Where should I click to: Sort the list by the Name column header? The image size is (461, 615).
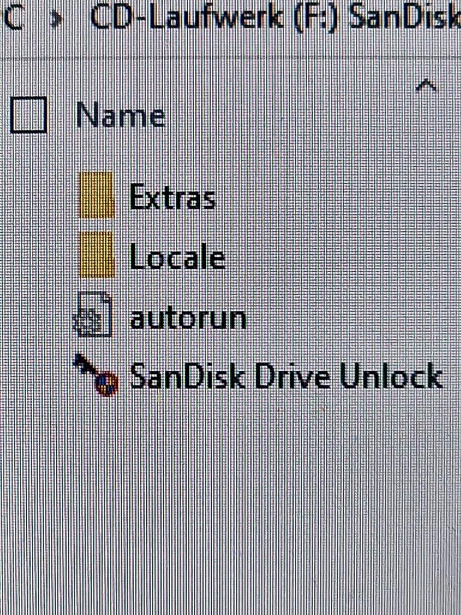120,116
